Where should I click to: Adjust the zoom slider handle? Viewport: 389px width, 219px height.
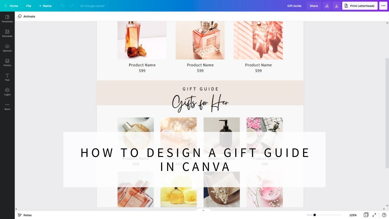coord(315,215)
